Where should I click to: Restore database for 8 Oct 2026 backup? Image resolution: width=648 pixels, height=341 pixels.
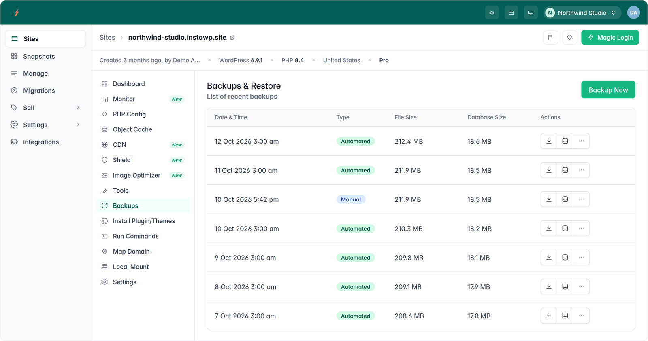565,287
